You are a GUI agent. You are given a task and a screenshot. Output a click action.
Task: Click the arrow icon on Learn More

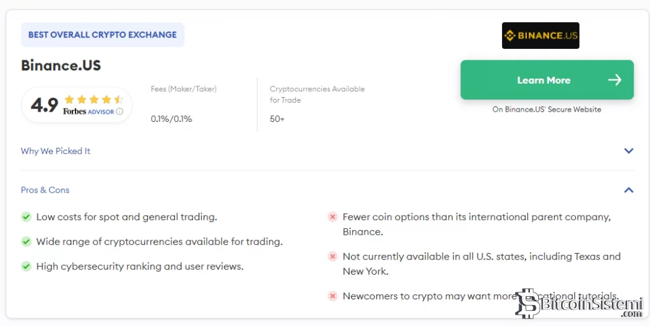[614, 80]
